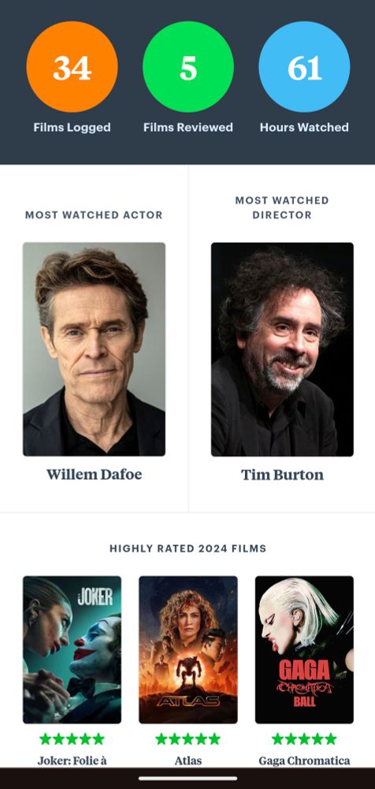Tap the green 5 Films Reviewed circle
Viewport: 375px width, 789px height.
coord(188,66)
